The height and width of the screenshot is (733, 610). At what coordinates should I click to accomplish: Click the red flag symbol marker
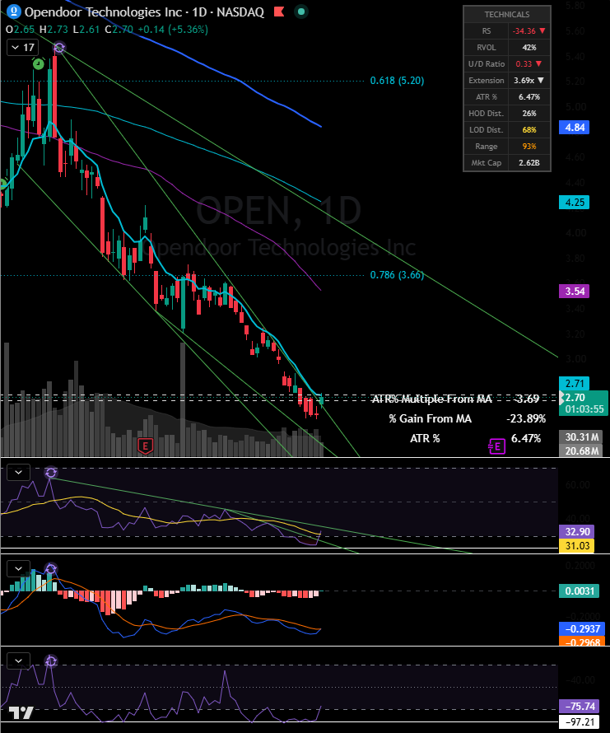(x=279, y=12)
